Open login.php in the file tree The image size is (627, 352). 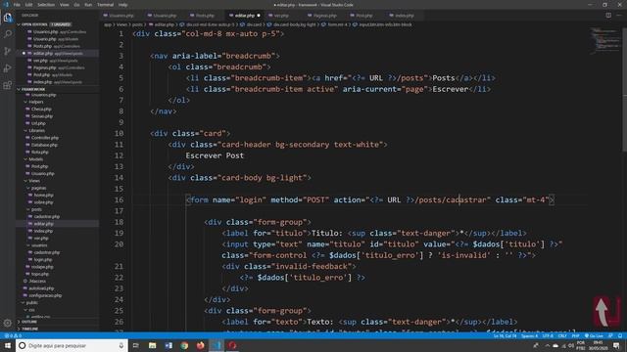[43, 260]
